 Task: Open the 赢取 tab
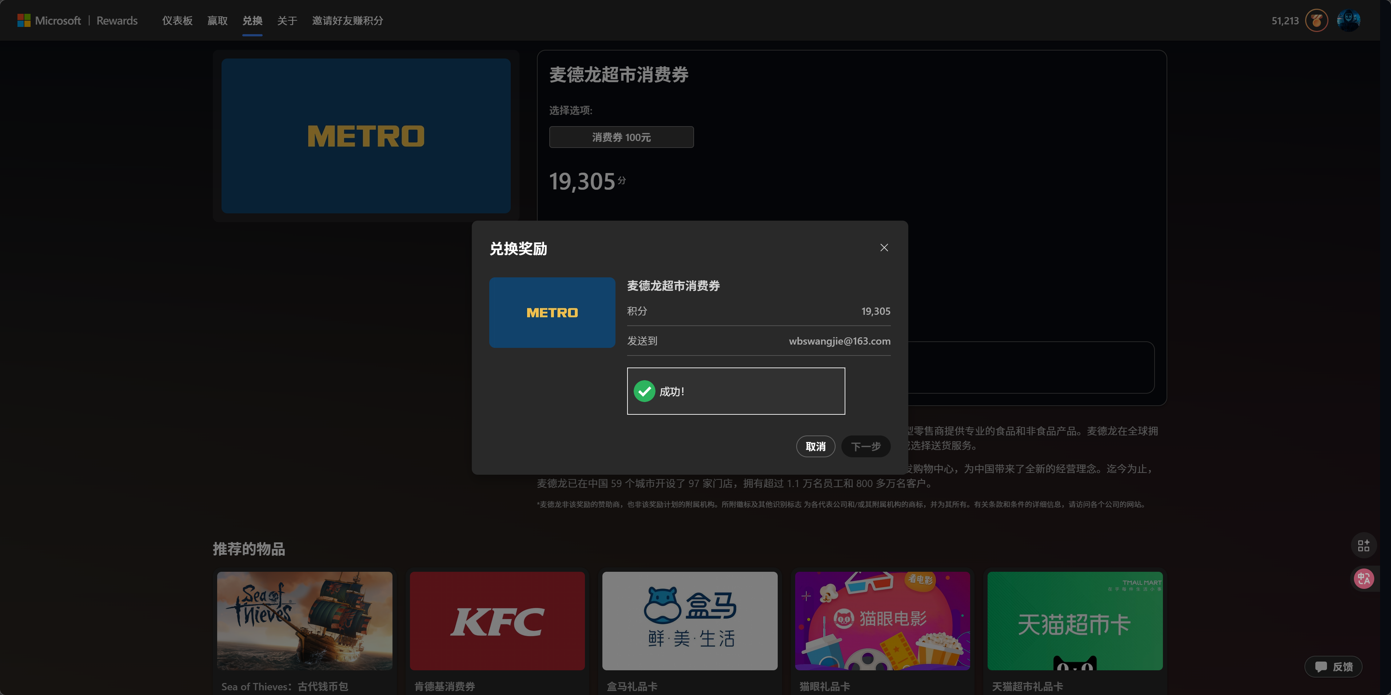point(217,20)
